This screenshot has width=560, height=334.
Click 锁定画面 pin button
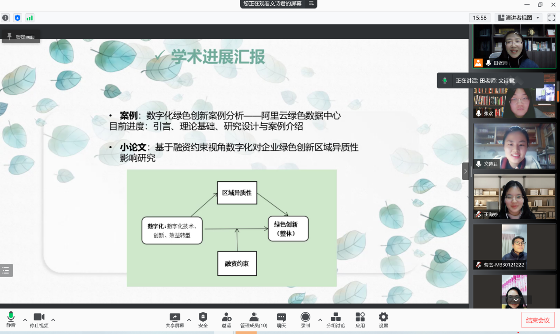[21, 37]
